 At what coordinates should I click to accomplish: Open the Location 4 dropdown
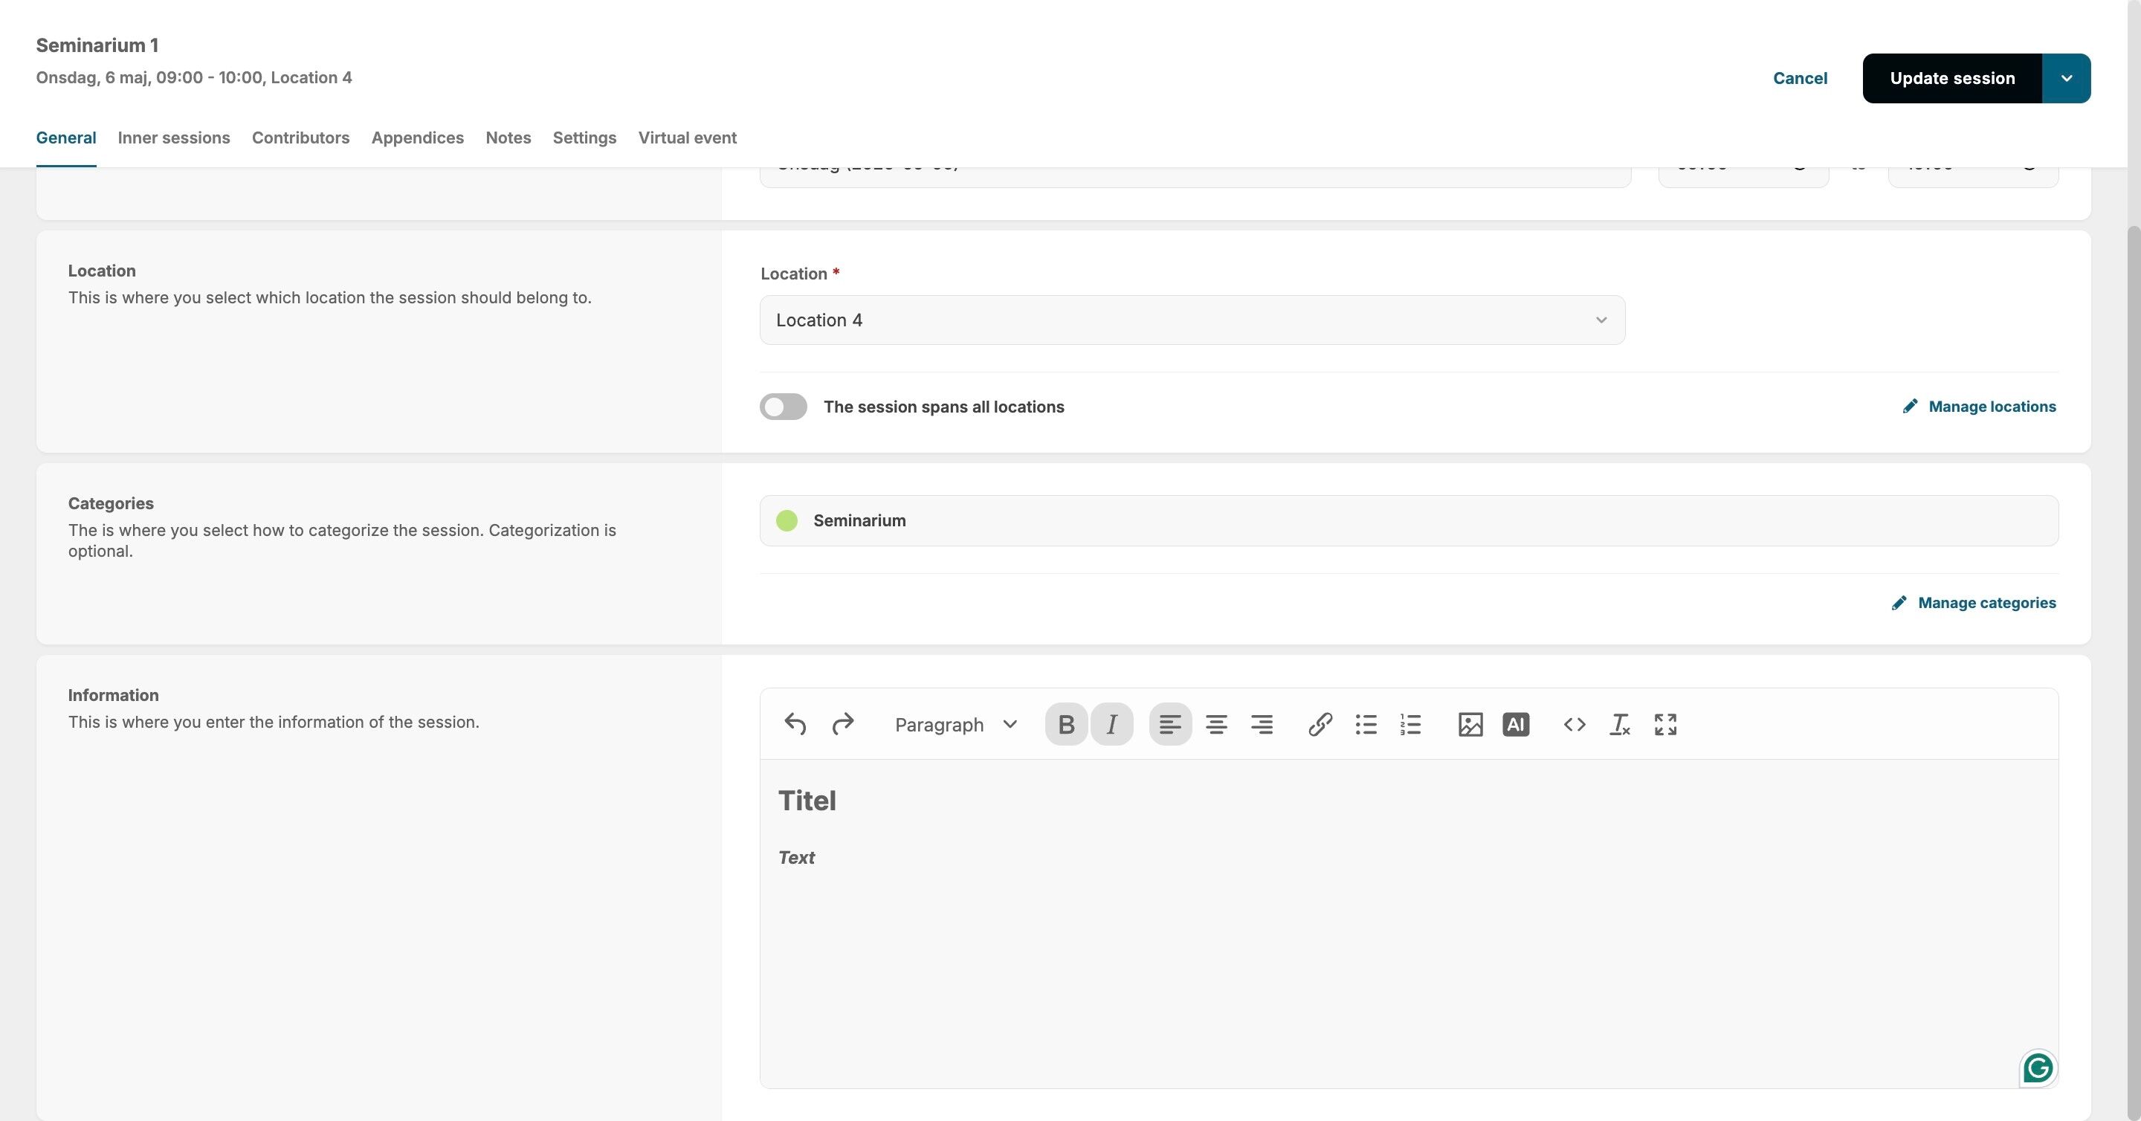click(1192, 320)
